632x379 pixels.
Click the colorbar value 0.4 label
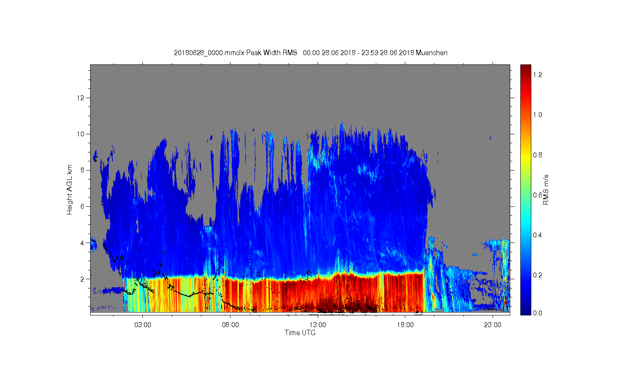(x=538, y=235)
